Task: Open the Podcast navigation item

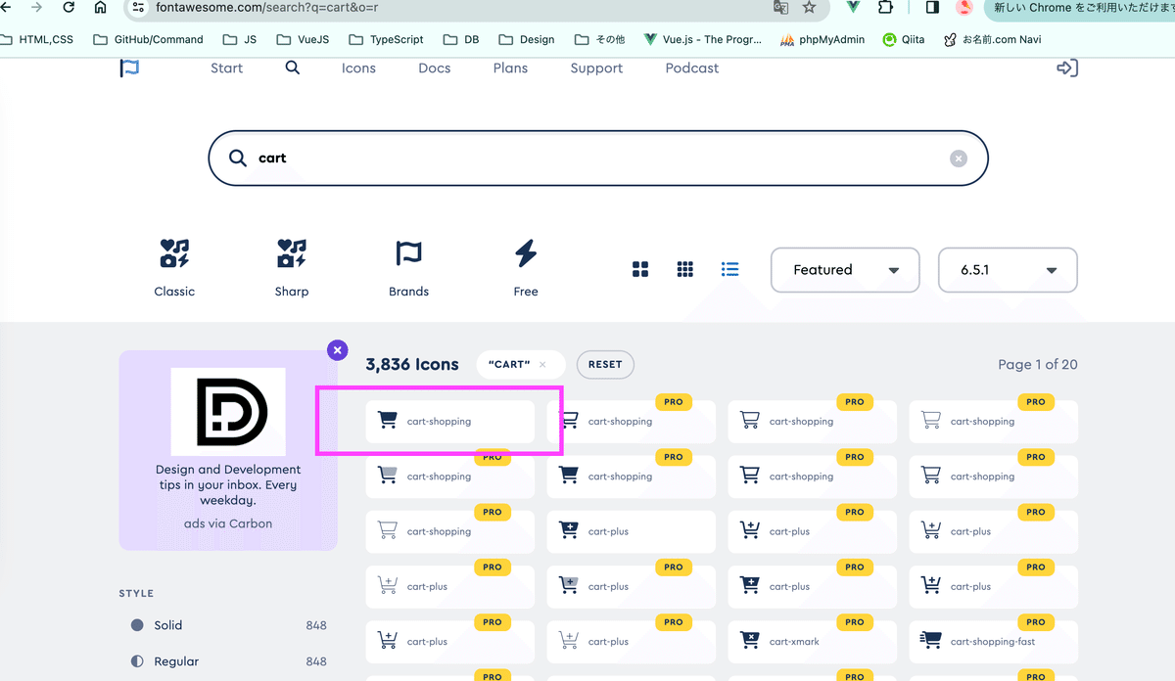Action: 692,68
